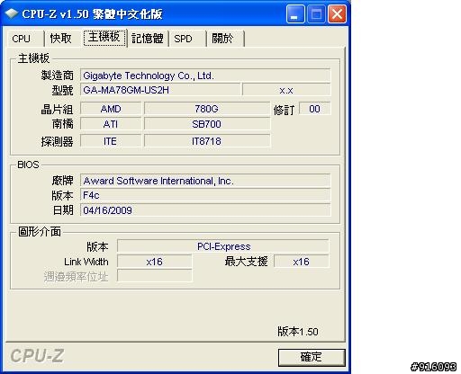Image resolution: width=461 pixels, height=374 pixels.
Task: Click chipset vendor value AMD
Action: tap(111, 109)
